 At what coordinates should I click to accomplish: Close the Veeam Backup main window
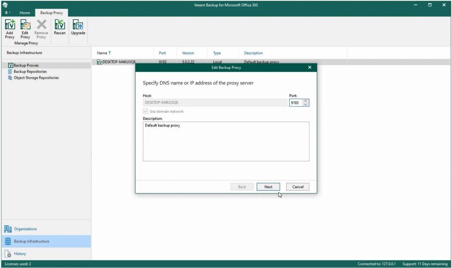444,5
